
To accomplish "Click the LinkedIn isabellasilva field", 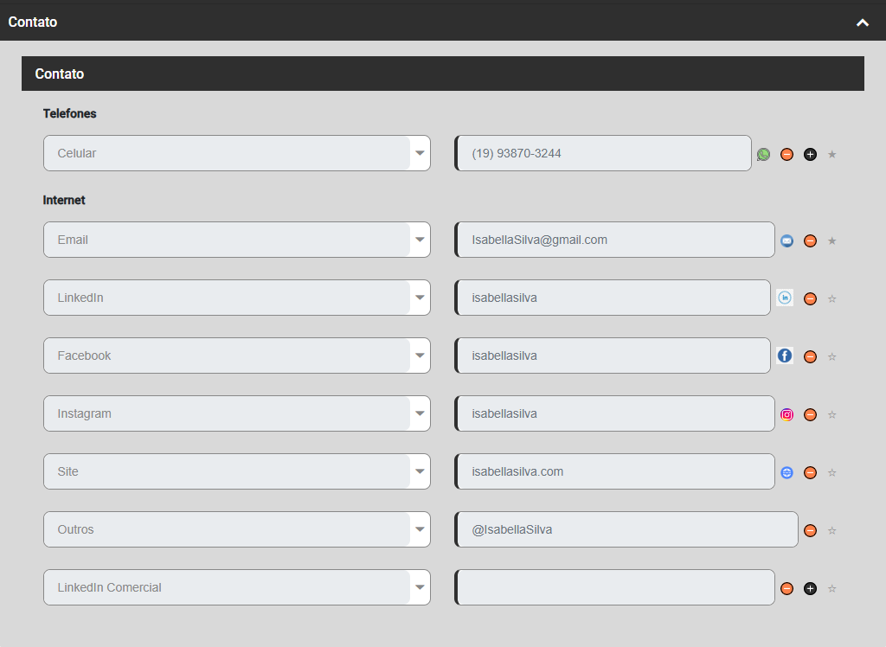I will pyautogui.click(x=613, y=298).
